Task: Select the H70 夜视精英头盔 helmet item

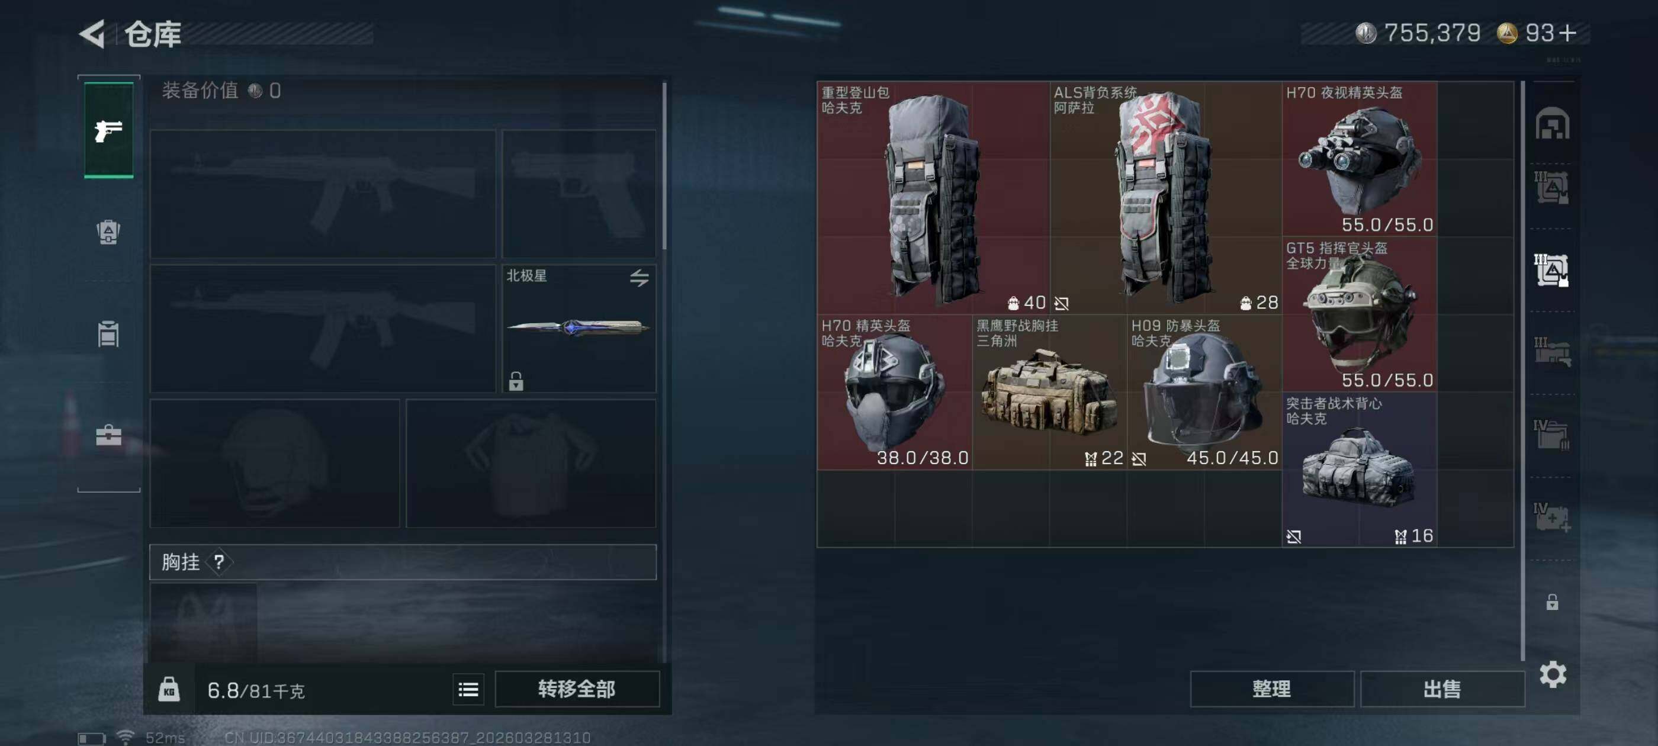Action: pyautogui.click(x=1360, y=159)
